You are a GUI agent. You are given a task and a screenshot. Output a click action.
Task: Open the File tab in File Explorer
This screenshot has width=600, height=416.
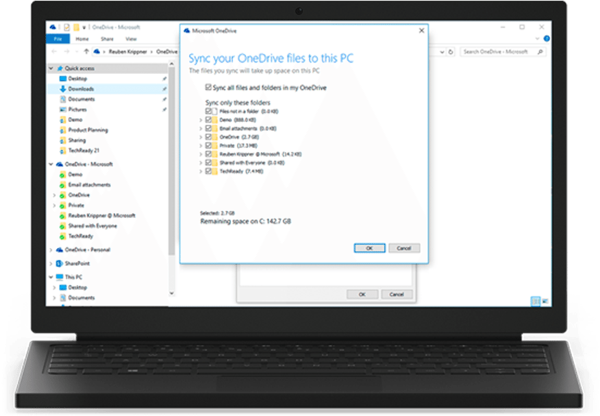point(58,38)
